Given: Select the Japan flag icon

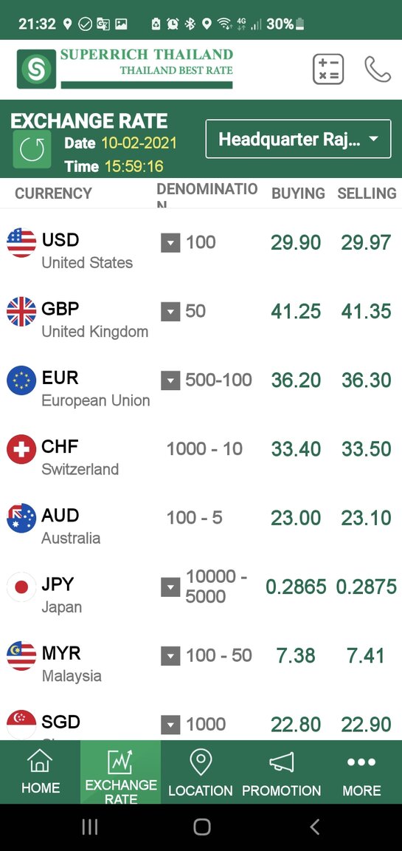Looking at the screenshot, I should click(x=21, y=587).
